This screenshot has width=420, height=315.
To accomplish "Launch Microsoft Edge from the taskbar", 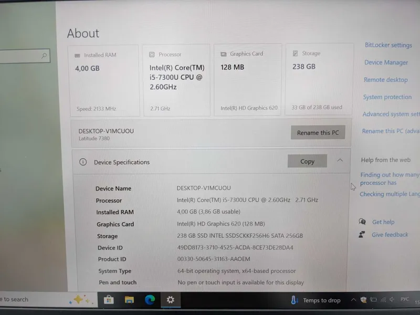I will pyautogui.click(x=150, y=300).
